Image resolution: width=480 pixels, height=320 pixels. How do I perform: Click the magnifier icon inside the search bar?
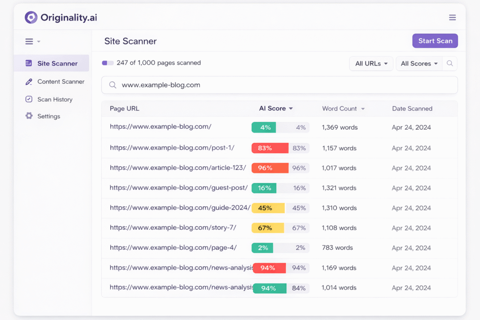[x=112, y=85]
